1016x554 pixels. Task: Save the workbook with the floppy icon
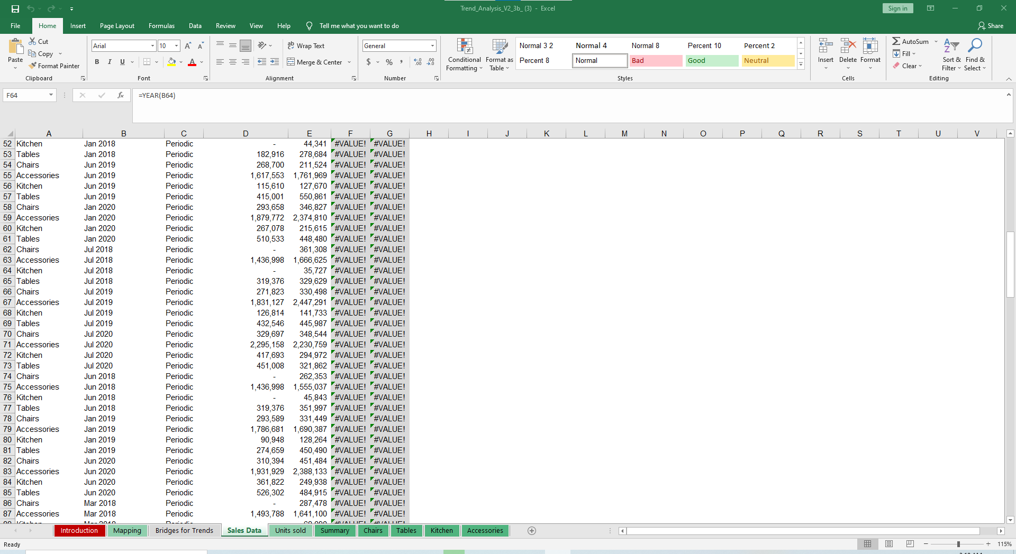[x=15, y=8]
